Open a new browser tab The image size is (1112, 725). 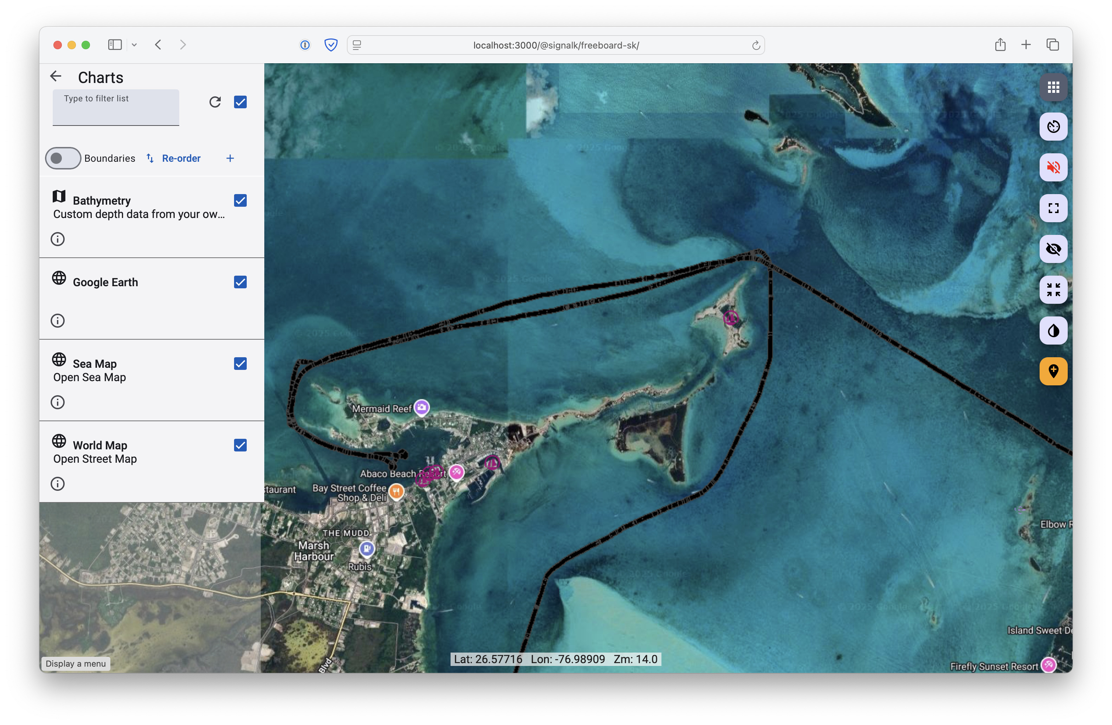click(x=1026, y=45)
